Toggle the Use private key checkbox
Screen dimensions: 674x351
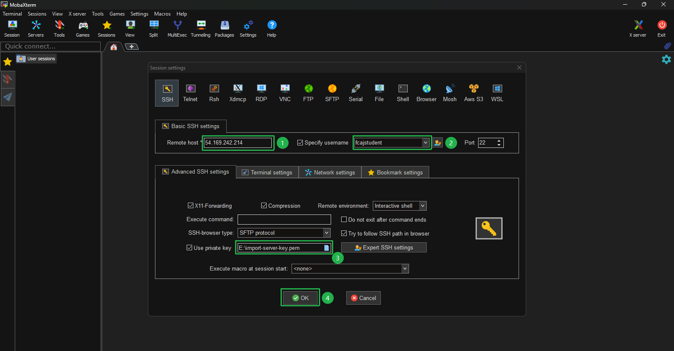click(190, 248)
